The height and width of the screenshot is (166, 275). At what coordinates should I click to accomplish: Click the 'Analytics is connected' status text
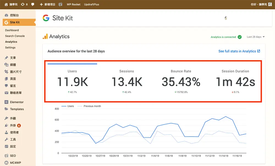223,37
